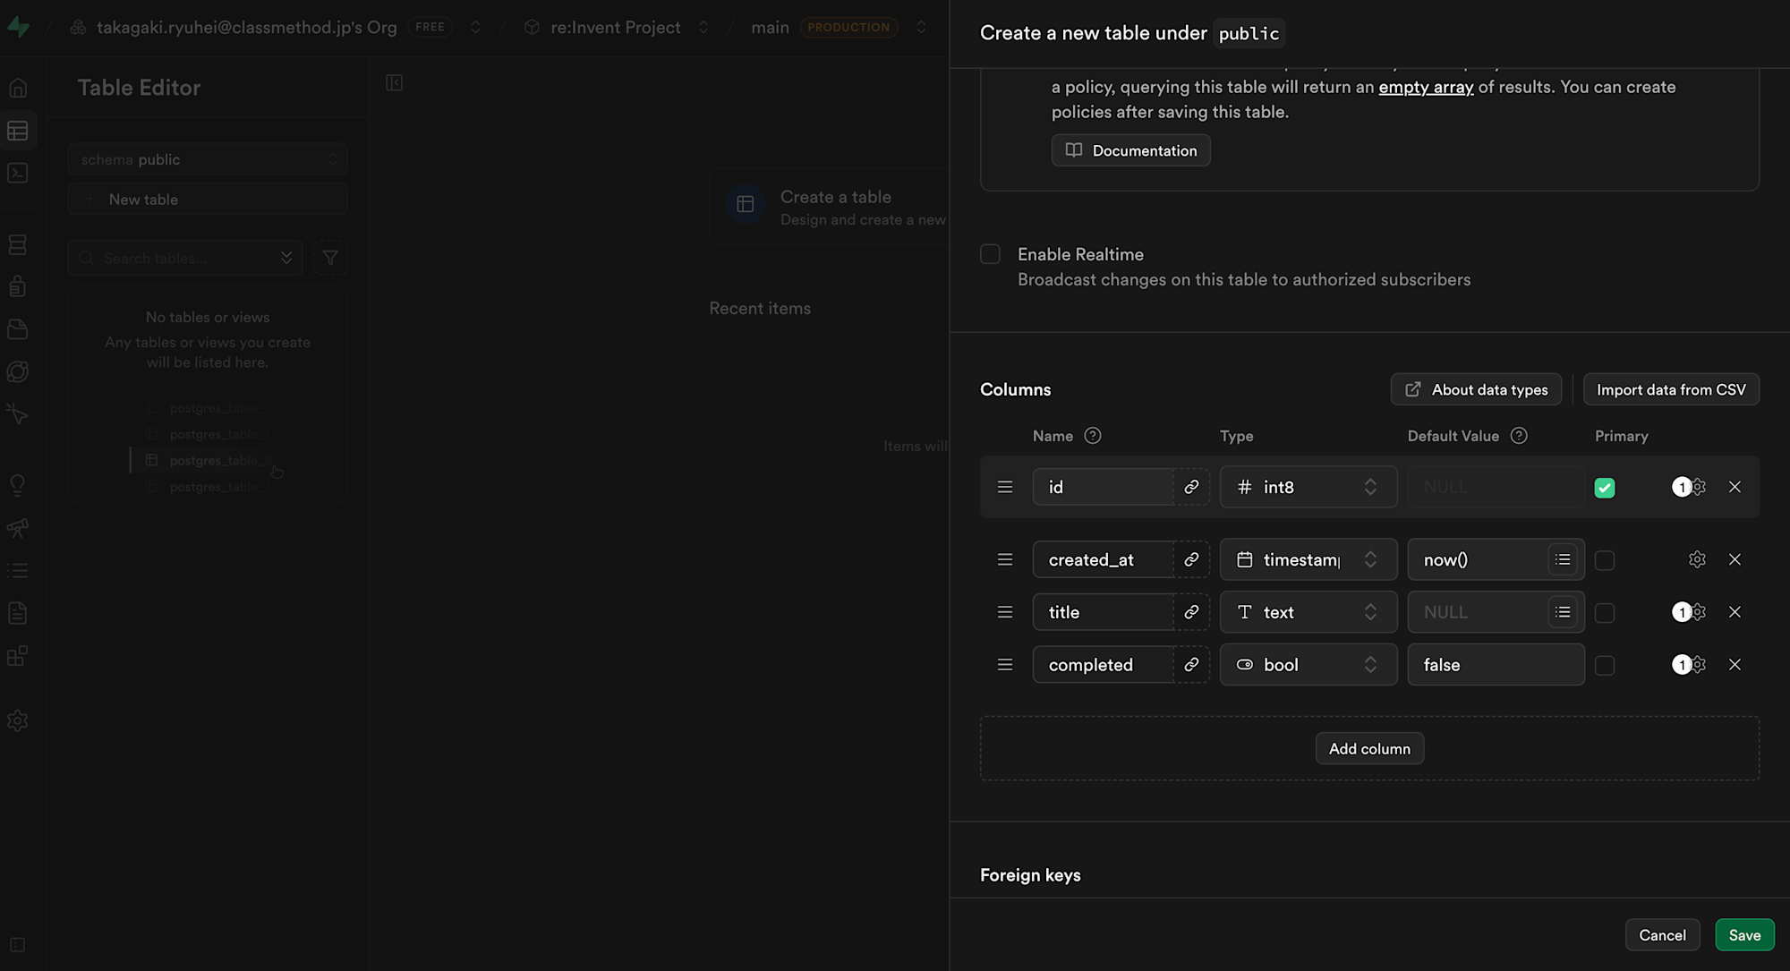Save the new table
The width and height of the screenshot is (1790, 971).
pyautogui.click(x=1744, y=935)
